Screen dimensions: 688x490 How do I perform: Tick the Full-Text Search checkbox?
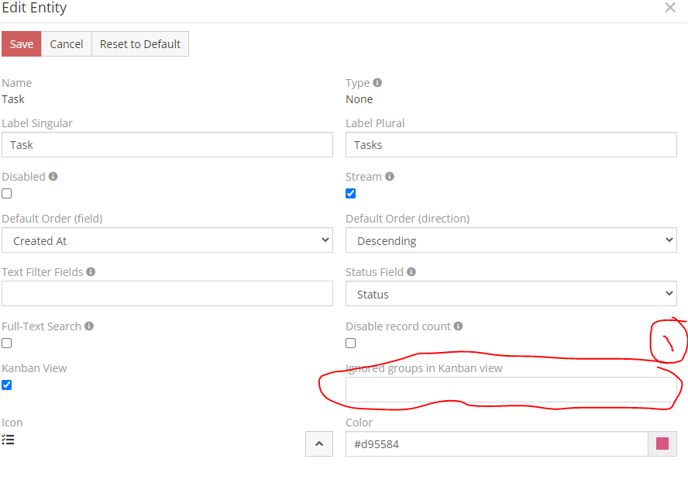pyautogui.click(x=7, y=343)
